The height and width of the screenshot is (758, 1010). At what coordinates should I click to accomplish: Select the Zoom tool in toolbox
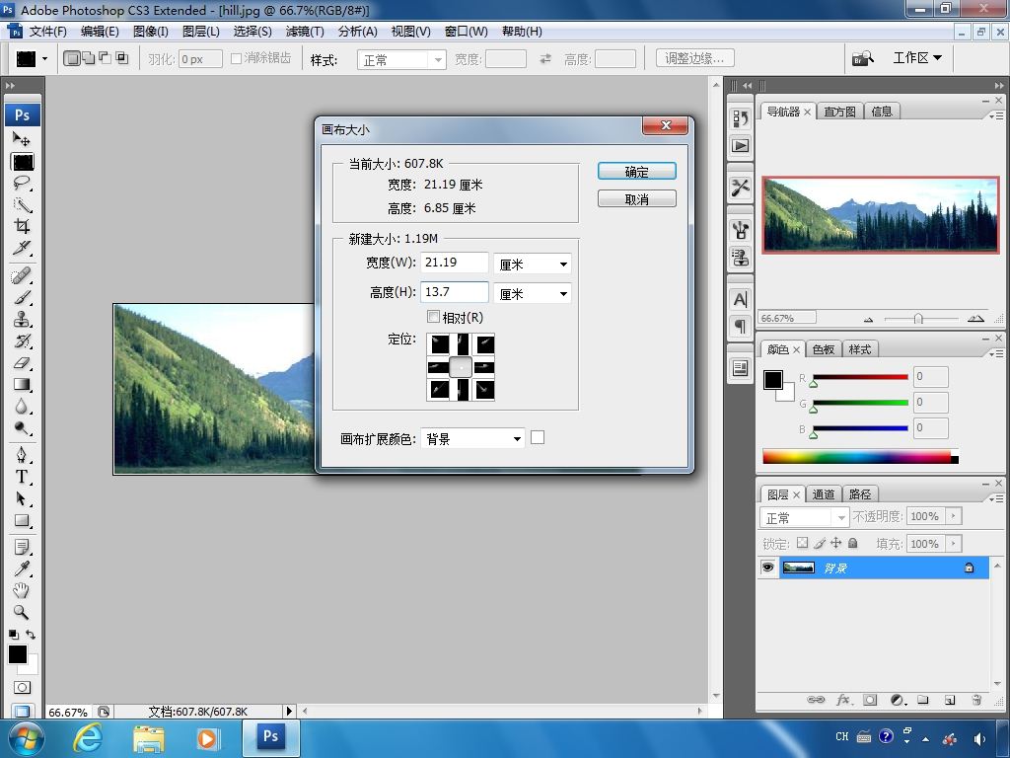point(22,612)
